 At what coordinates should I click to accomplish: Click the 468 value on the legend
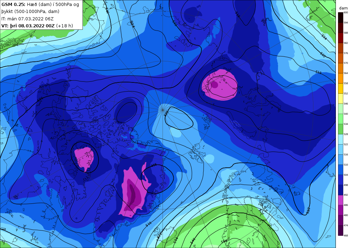(x=346, y=235)
